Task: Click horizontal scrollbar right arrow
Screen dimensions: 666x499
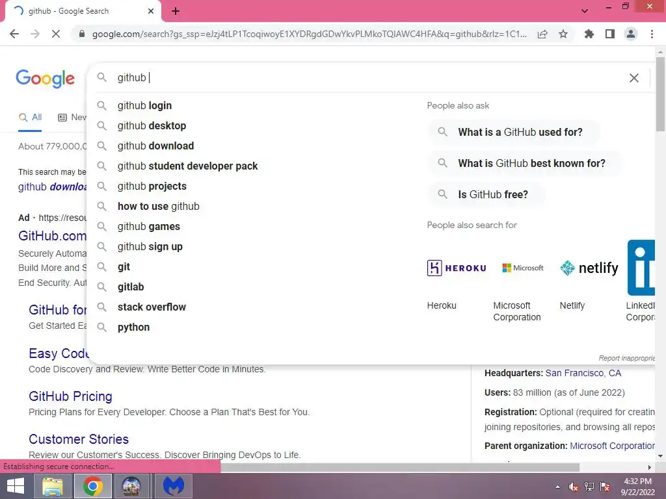Action: (650, 468)
